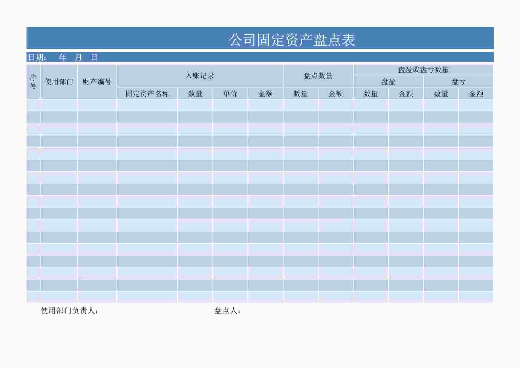Click the 盘亏 sub-header
The height and width of the screenshot is (368, 520).
[x=459, y=81]
